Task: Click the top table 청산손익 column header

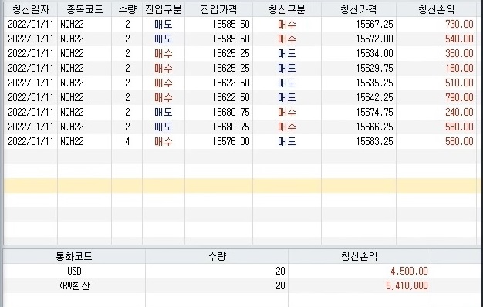Action: click(x=436, y=9)
